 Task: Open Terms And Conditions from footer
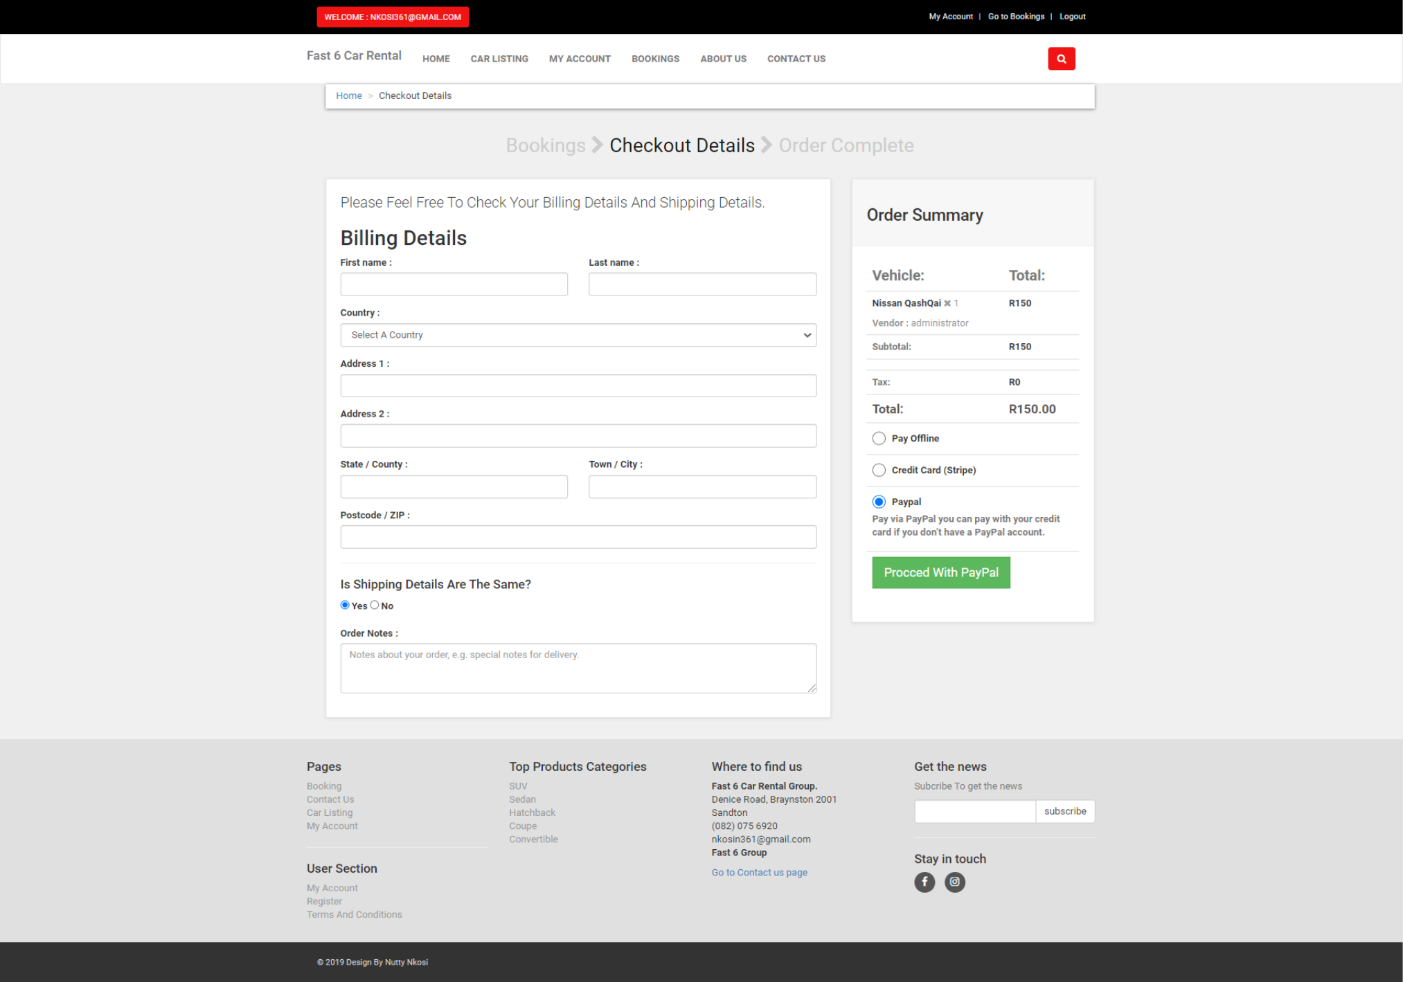[x=354, y=914]
